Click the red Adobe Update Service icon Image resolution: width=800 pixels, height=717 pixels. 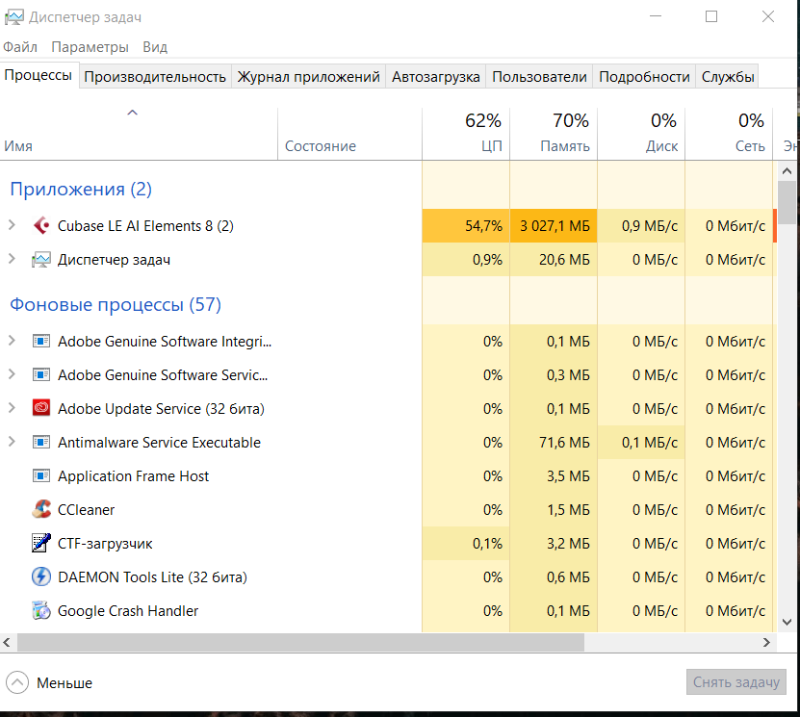click(x=41, y=408)
